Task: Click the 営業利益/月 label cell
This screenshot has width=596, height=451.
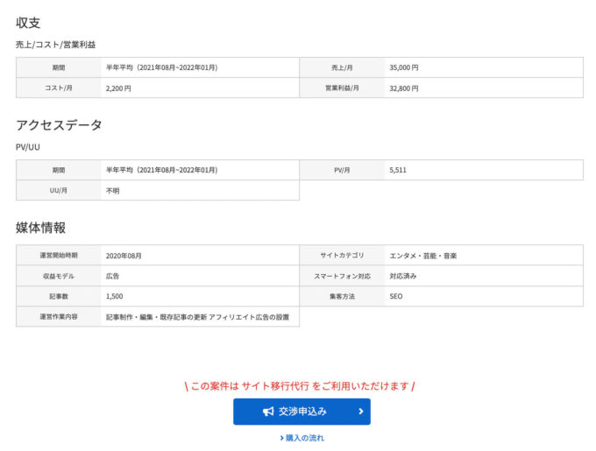Action: coord(342,88)
